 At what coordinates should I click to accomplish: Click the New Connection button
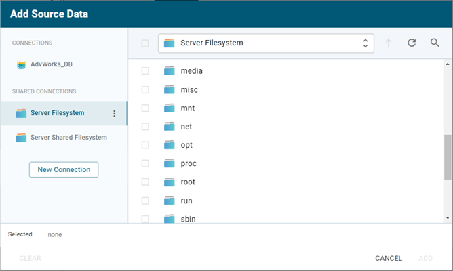tap(64, 169)
